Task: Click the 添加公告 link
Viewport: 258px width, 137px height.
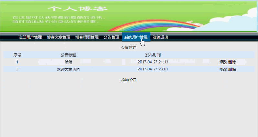Action: 129,80
